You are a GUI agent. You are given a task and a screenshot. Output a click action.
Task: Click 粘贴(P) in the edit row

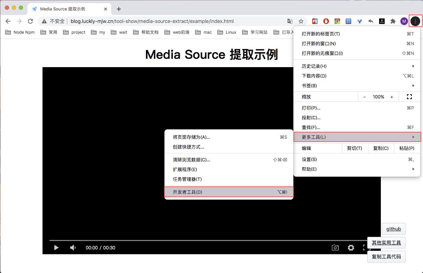[407, 148]
